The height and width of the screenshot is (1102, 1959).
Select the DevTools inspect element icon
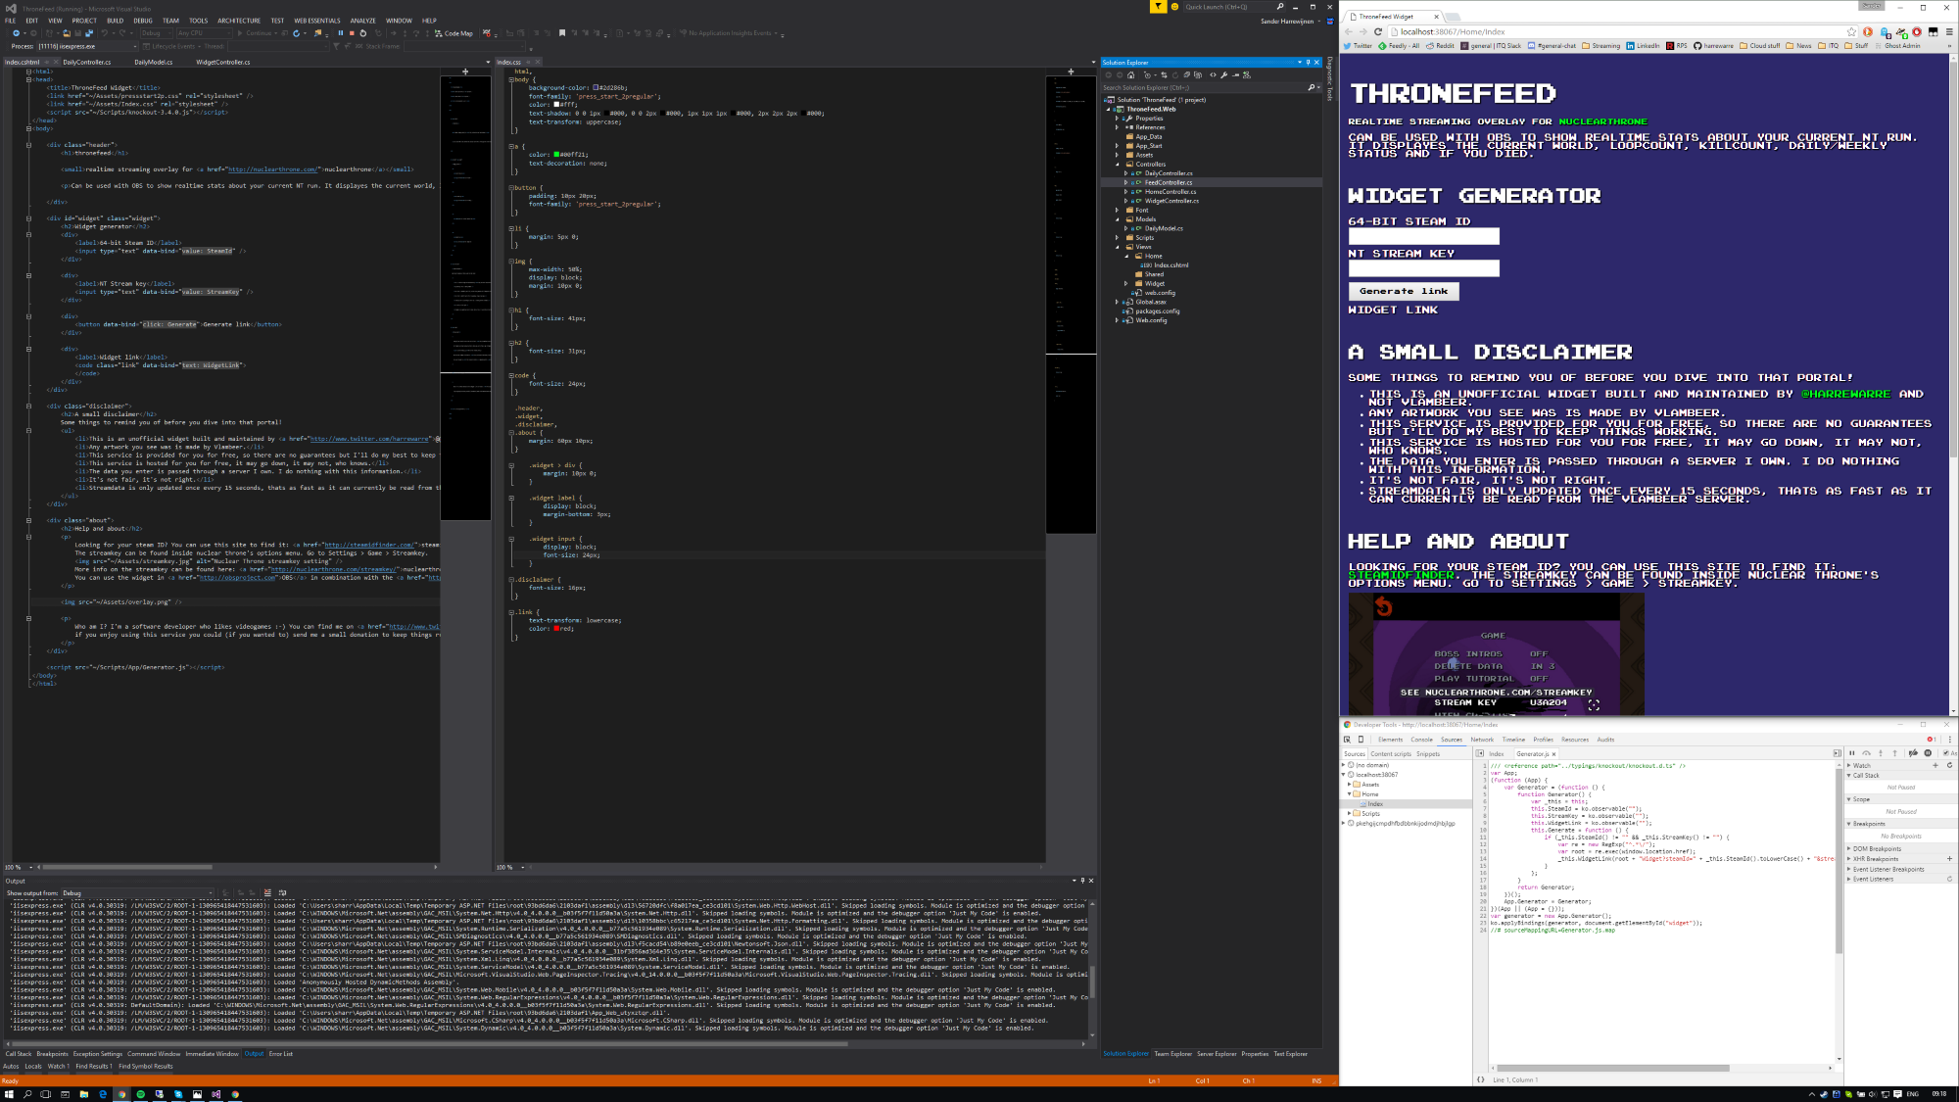(x=1348, y=740)
